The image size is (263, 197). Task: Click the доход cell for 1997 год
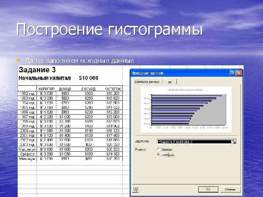[x=65, y=117]
